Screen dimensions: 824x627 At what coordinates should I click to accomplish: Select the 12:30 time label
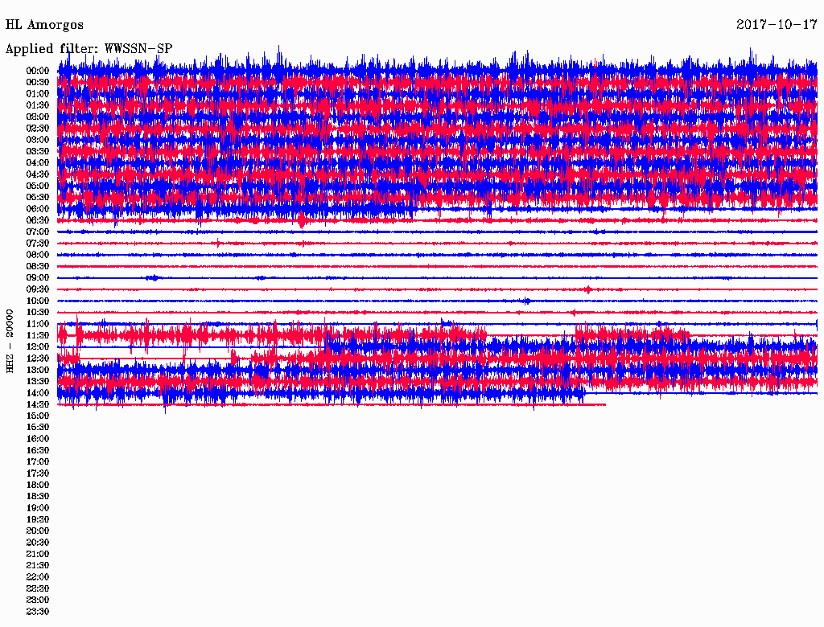(38, 359)
